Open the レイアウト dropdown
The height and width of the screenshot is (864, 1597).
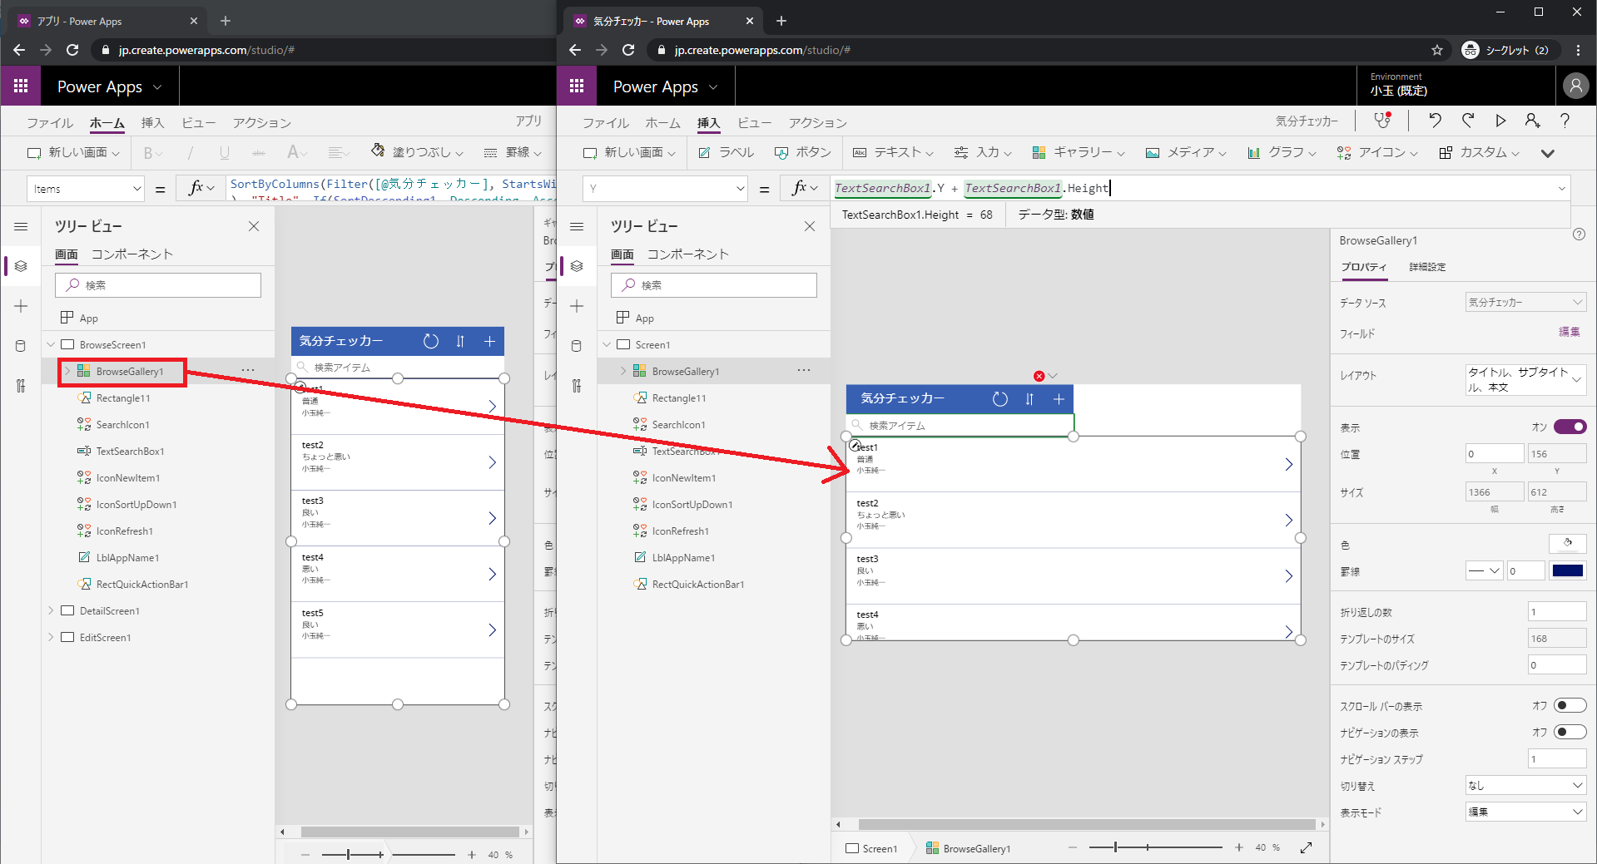[x=1525, y=379]
